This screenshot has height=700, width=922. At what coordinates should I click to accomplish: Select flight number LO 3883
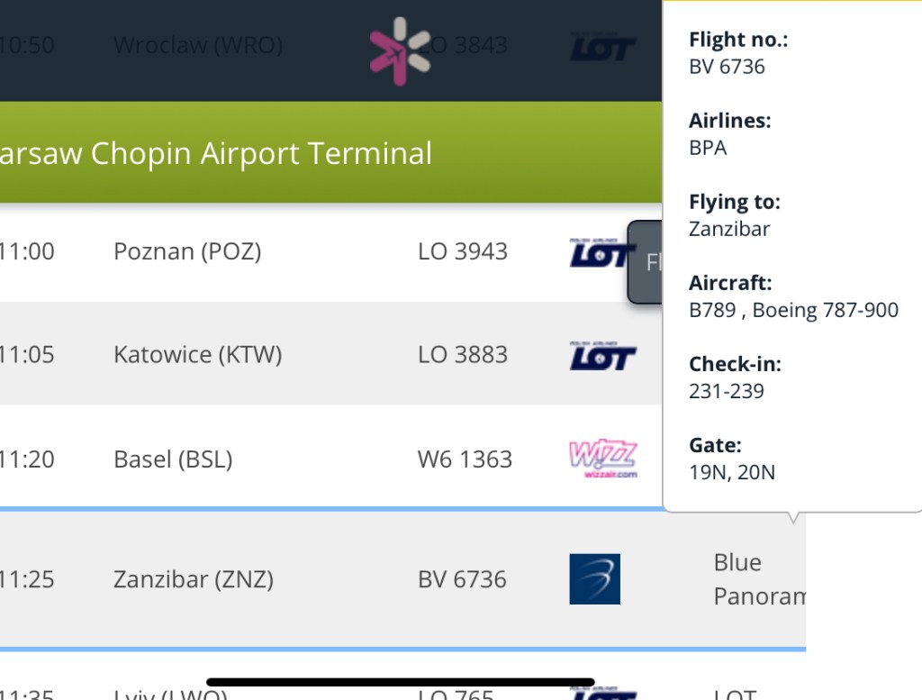tap(463, 355)
